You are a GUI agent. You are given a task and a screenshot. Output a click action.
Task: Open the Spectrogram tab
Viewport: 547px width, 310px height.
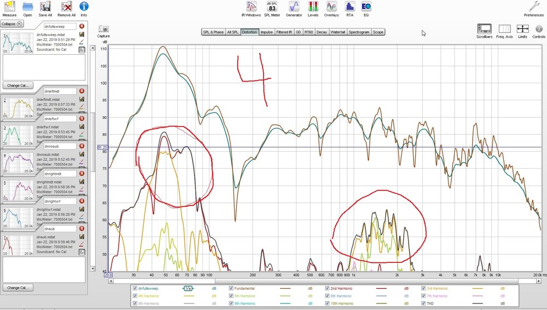pos(359,32)
